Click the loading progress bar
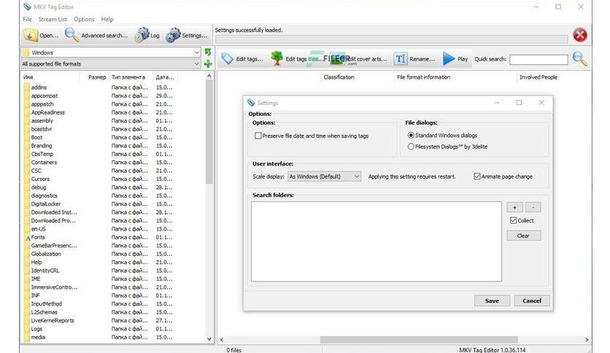This screenshot has width=610, height=353. 391,39
